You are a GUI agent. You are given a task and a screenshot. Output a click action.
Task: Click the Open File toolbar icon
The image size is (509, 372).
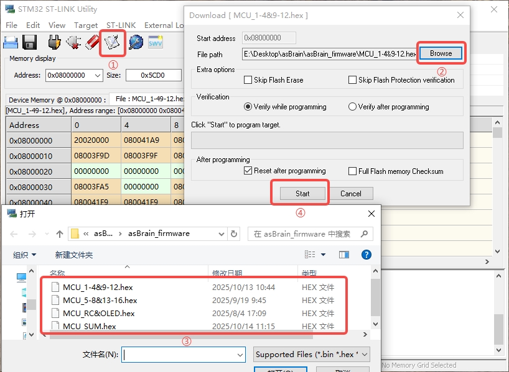[x=11, y=42]
